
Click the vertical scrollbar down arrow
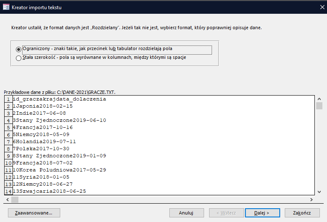pyautogui.click(x=319, y=192)
